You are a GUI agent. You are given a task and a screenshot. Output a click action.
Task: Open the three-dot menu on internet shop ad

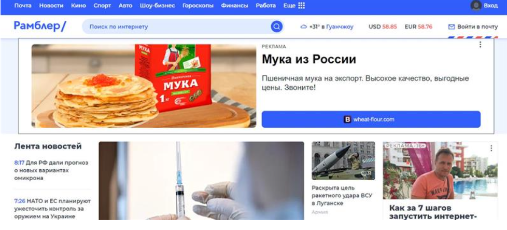coord(491,148)
